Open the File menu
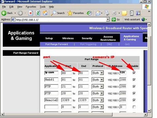This screenshot has width=157, height=118. pos(4,7)
